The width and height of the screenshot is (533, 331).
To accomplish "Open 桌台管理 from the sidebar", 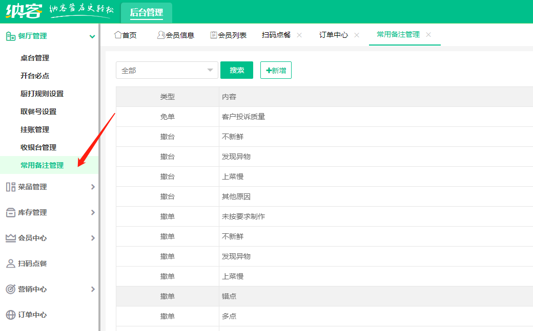I will (35, 58).
